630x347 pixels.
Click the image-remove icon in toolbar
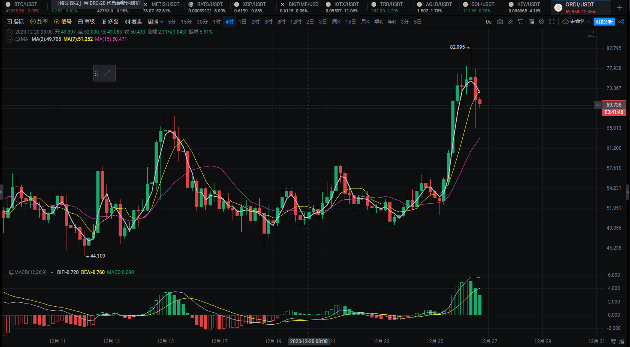[x=531, y=22]
